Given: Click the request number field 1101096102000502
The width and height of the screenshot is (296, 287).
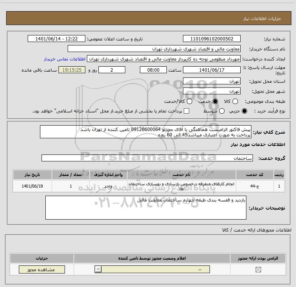Looking at the screenshot, I should (x=211, y=39).
